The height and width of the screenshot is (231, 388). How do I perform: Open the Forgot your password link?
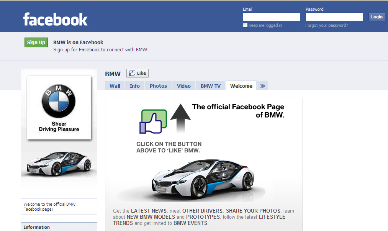(326, 25)
